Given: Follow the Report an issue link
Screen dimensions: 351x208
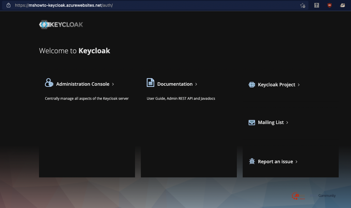Looking at the screenshot, I should [x=275, y=161].
